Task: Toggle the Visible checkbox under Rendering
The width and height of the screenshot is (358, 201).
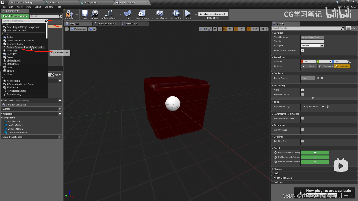Action: click(303, 90)
